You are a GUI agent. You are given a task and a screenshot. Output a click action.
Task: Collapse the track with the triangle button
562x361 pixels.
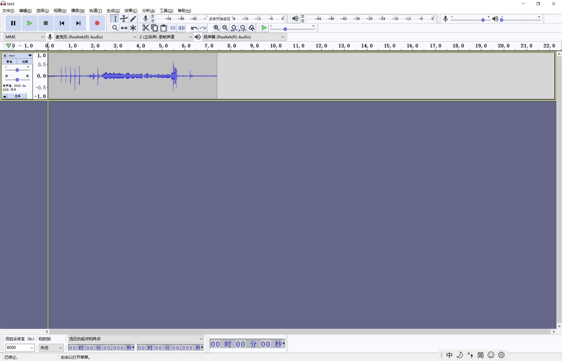coord(5,96)
